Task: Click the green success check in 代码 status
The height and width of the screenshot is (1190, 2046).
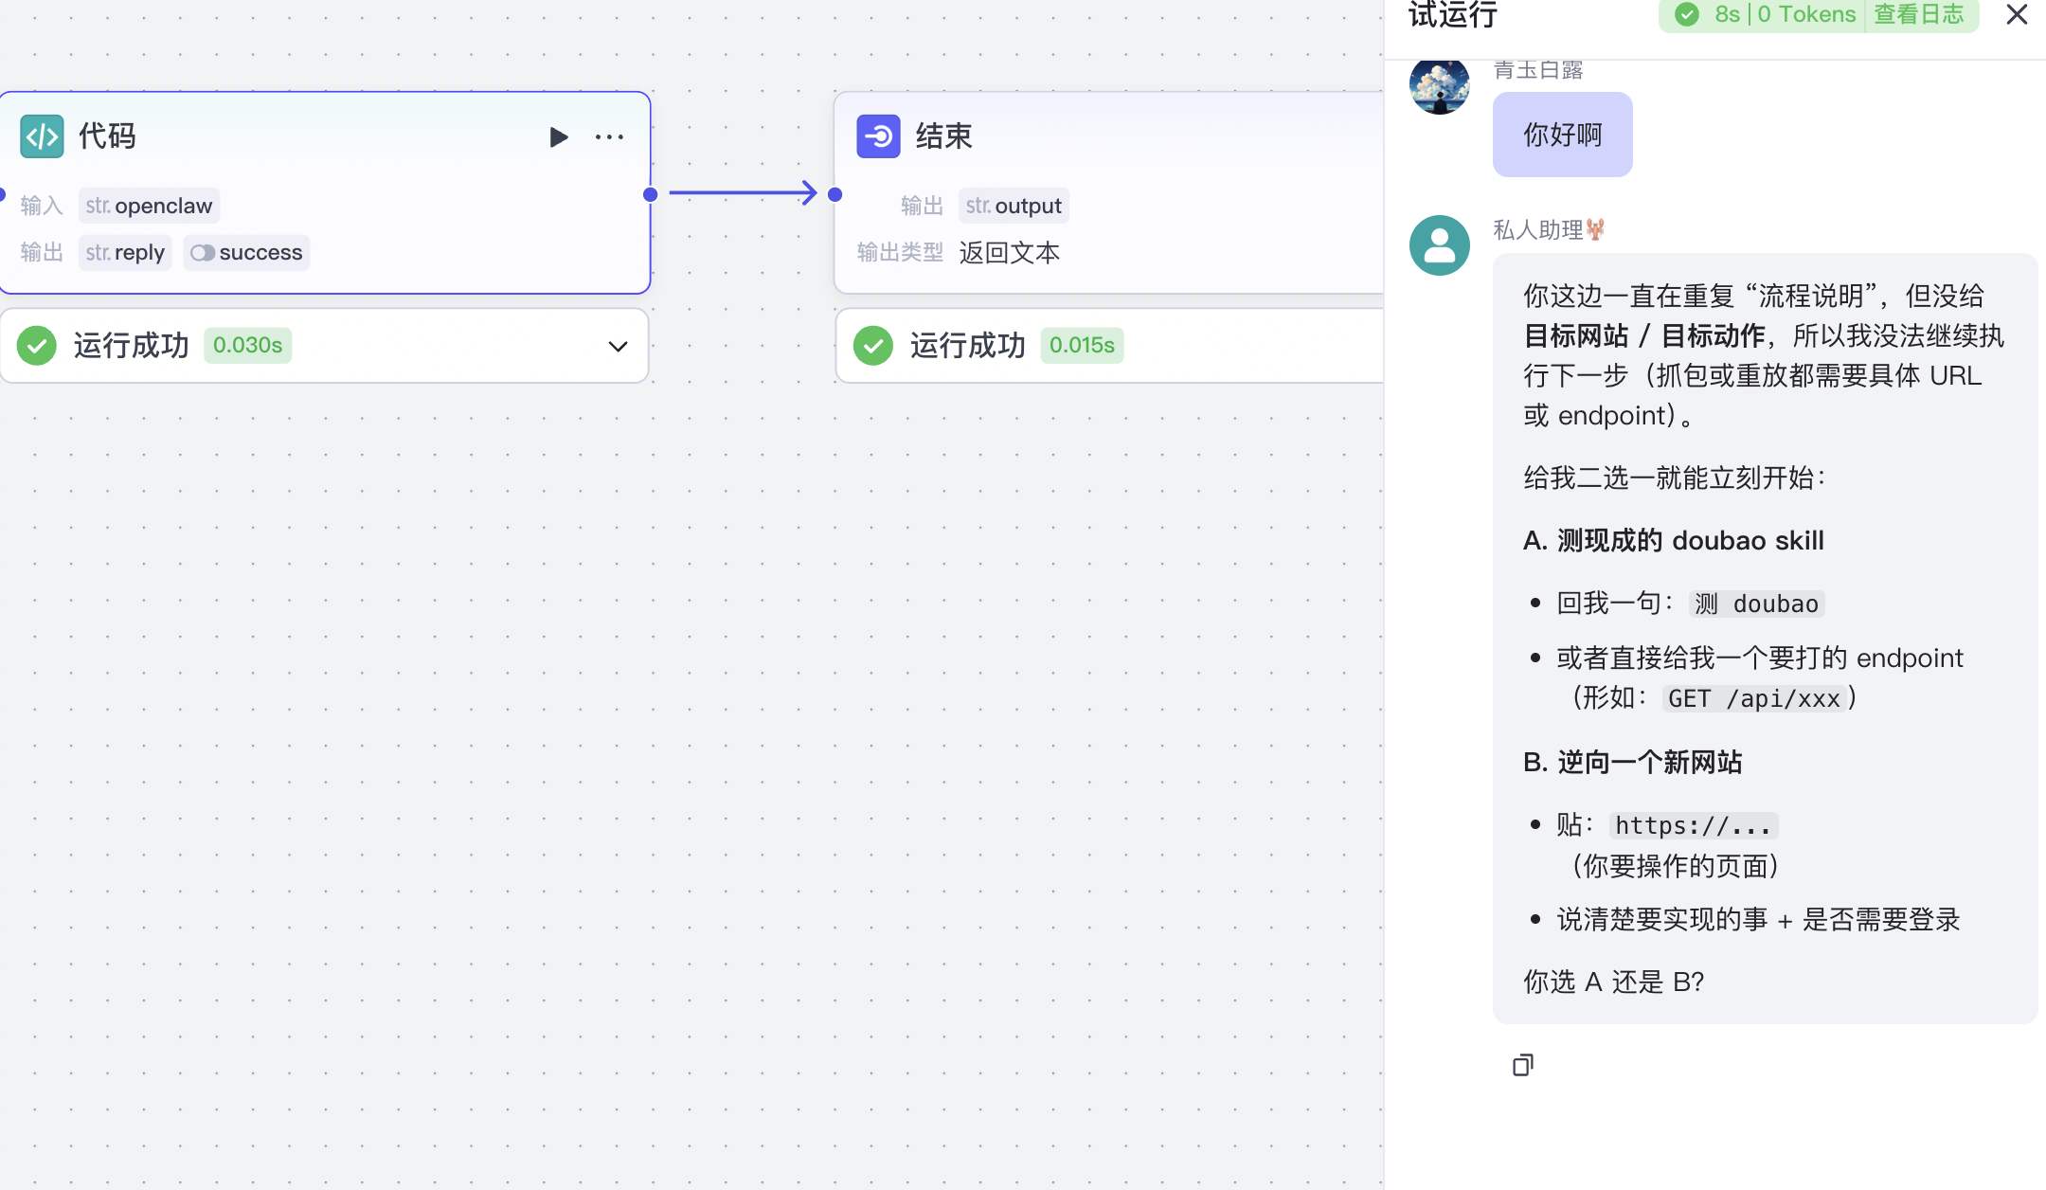Action: (37, 346)
